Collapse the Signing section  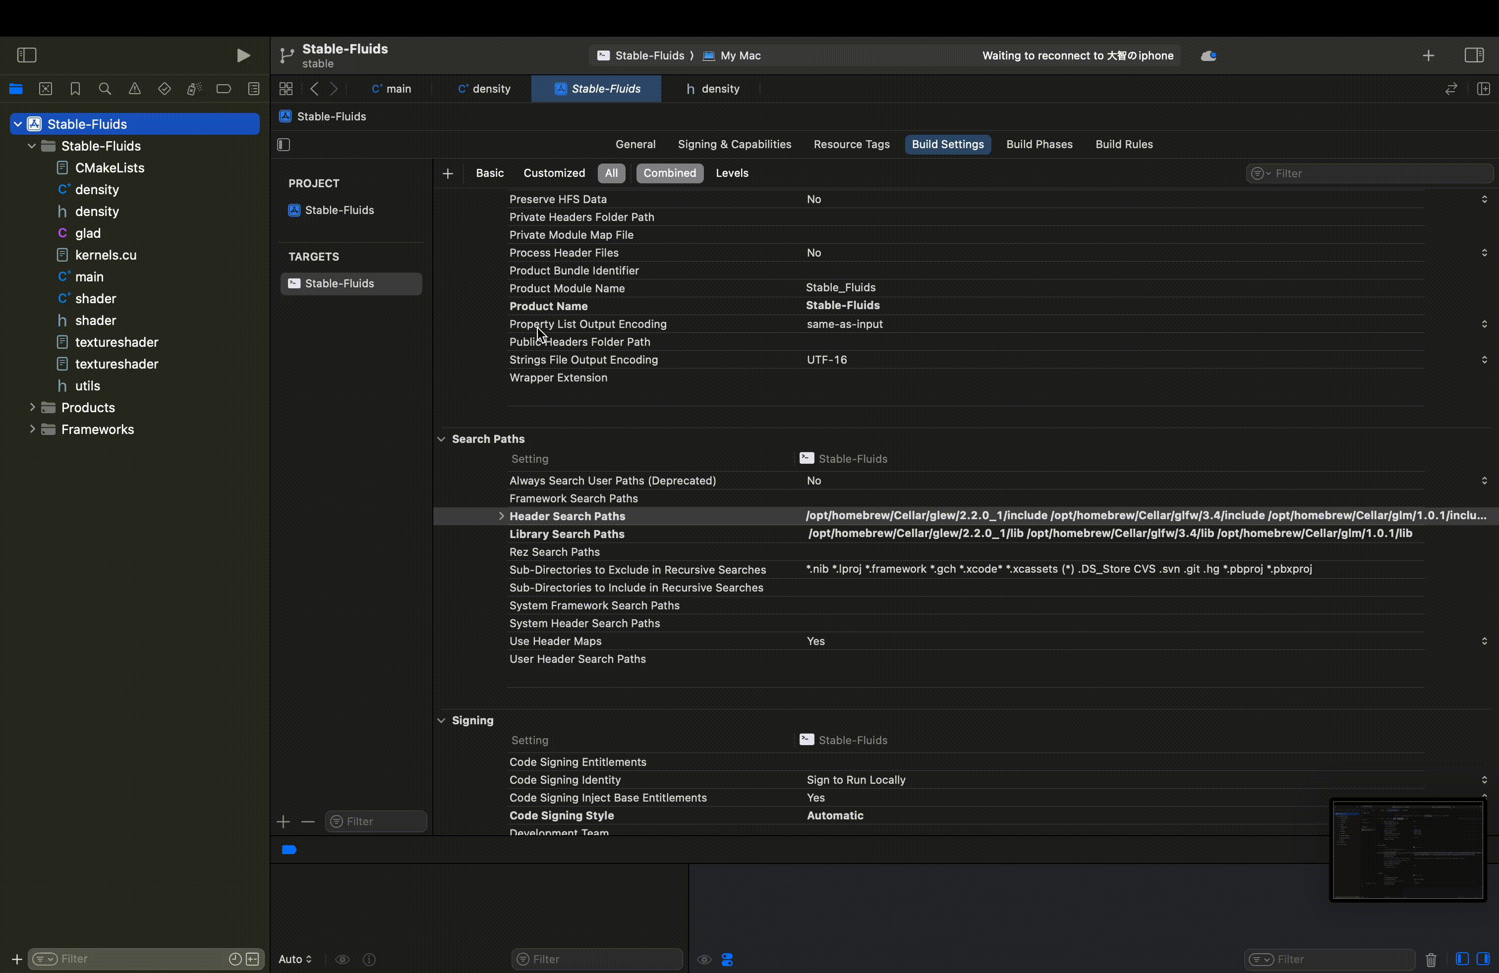click(441, 720)
